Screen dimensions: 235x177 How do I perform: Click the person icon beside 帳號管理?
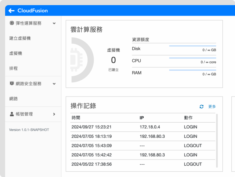(x=11, y=114)
